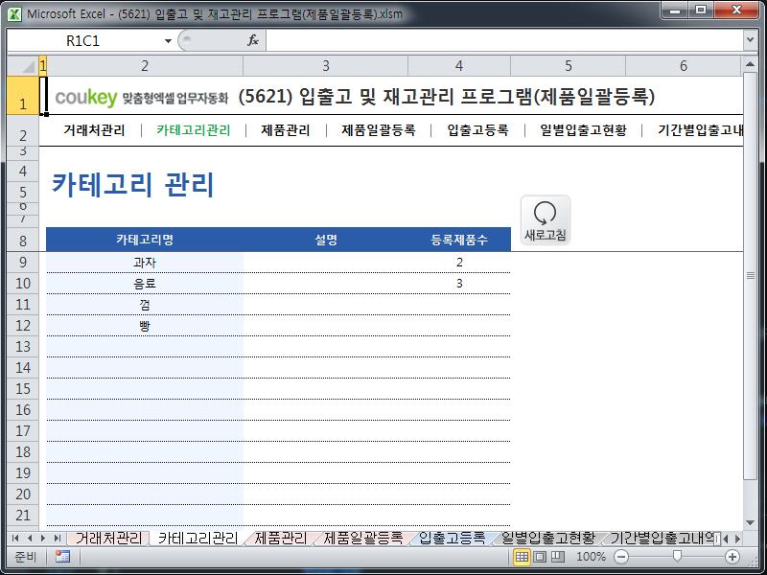Image resolution: width=767 pixels, height=575 pixels.
Task: Select column header 5
Action: point(568,65)
